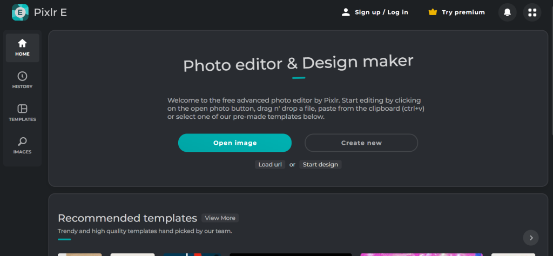Open the Templates sidebar section
Image resolution: width=553 pixels, height=256 pixels.
point(22,113)
